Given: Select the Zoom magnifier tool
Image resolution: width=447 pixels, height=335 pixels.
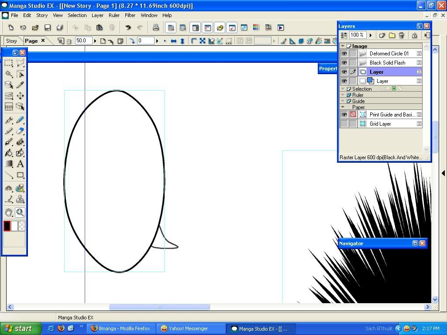Looking at the screenshot, I should [20, 212].
